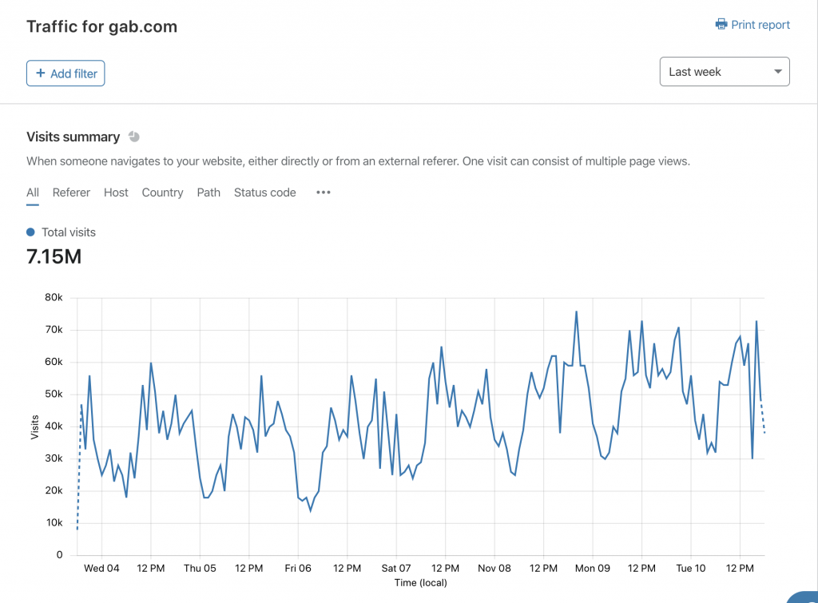Open the Path breakdown tab

(x=208, y=192)
